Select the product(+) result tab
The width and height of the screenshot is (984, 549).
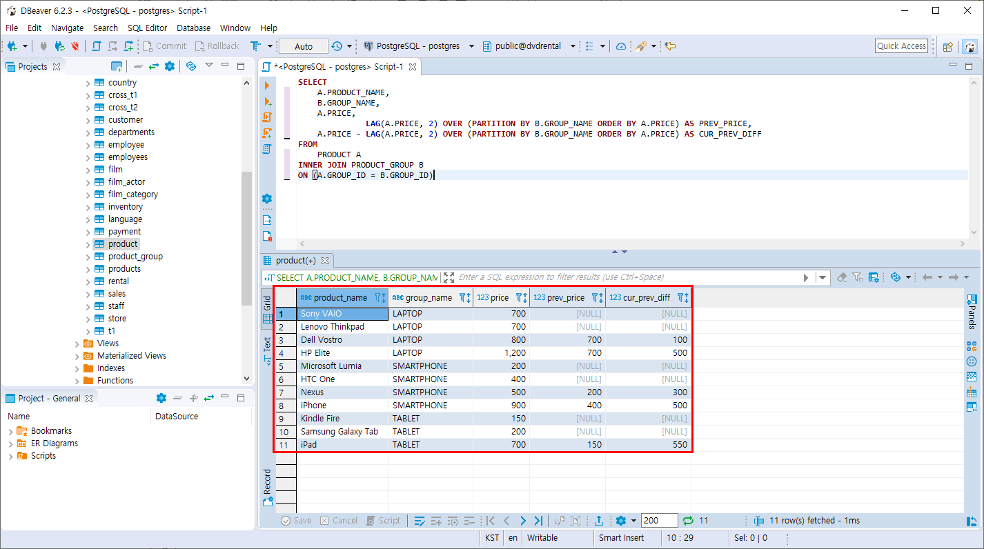click(297, 261)
